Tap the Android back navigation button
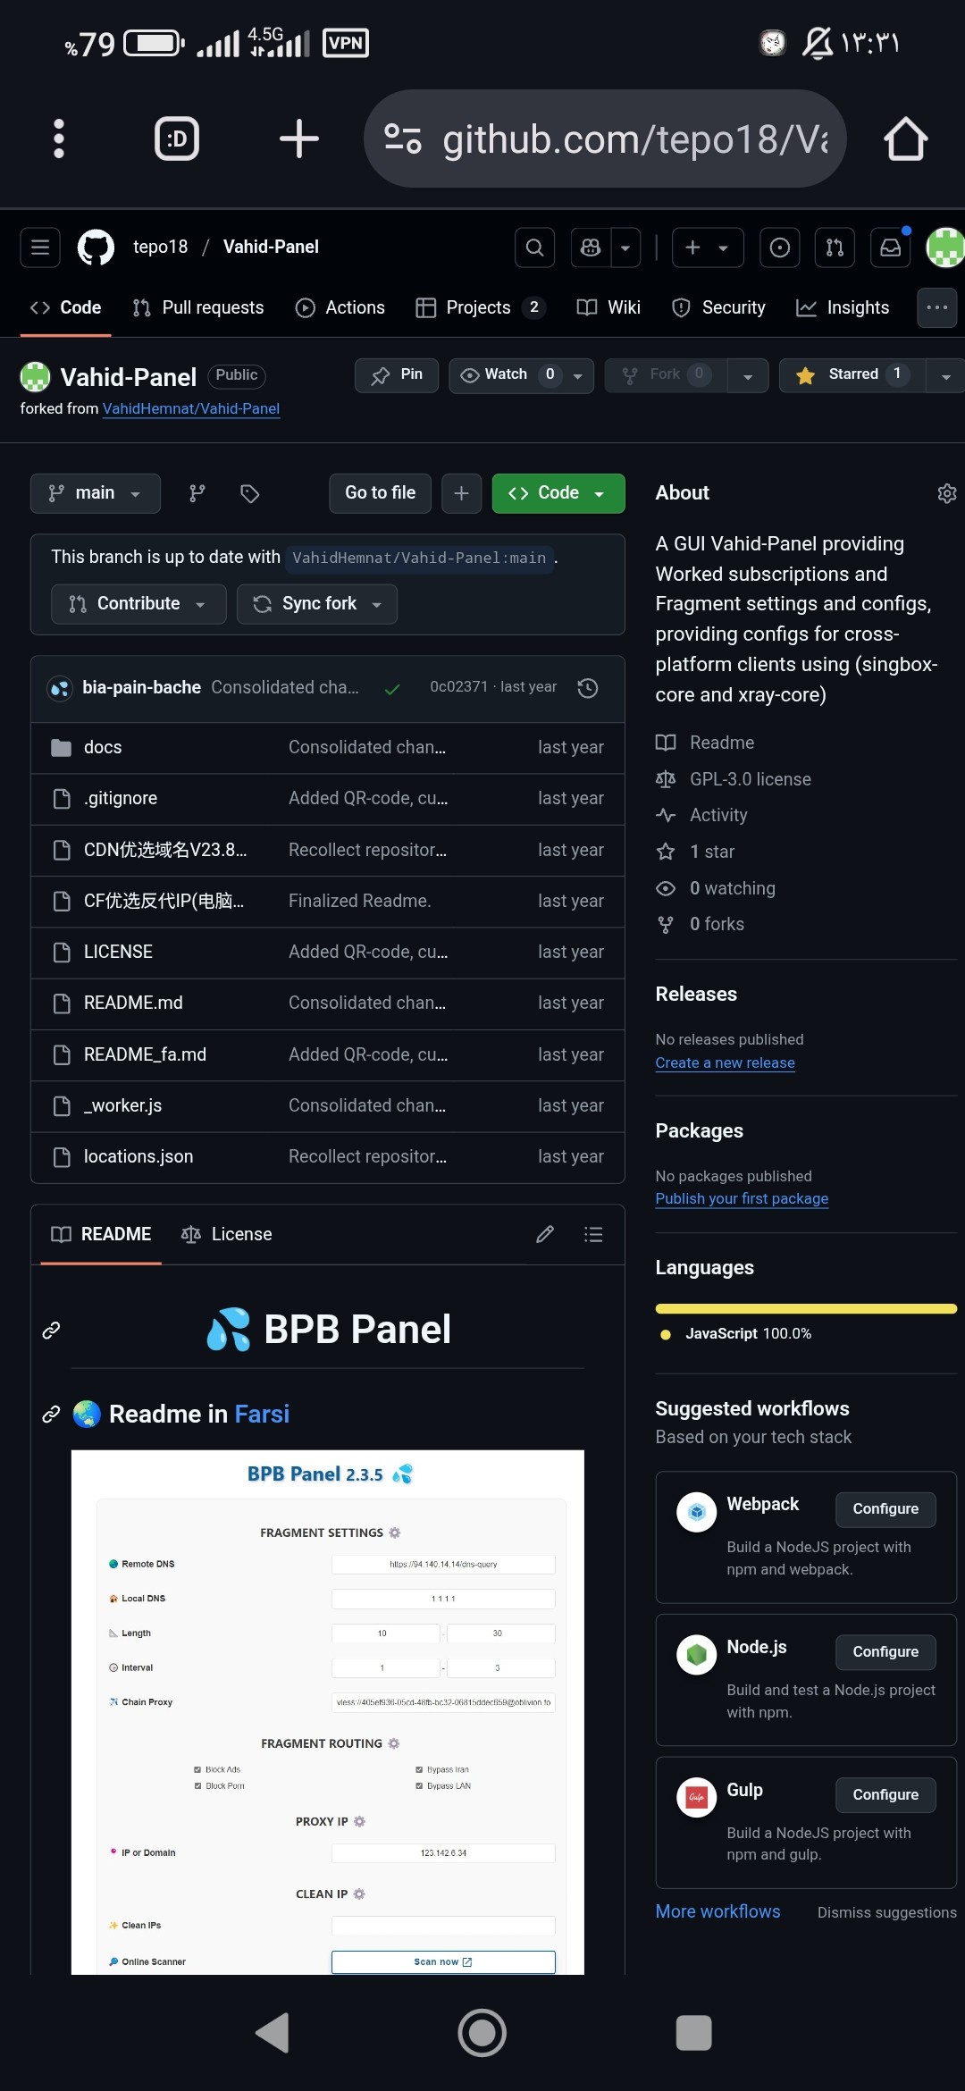Screen dimensions: 965x2091 click(x=273, y=2033)
